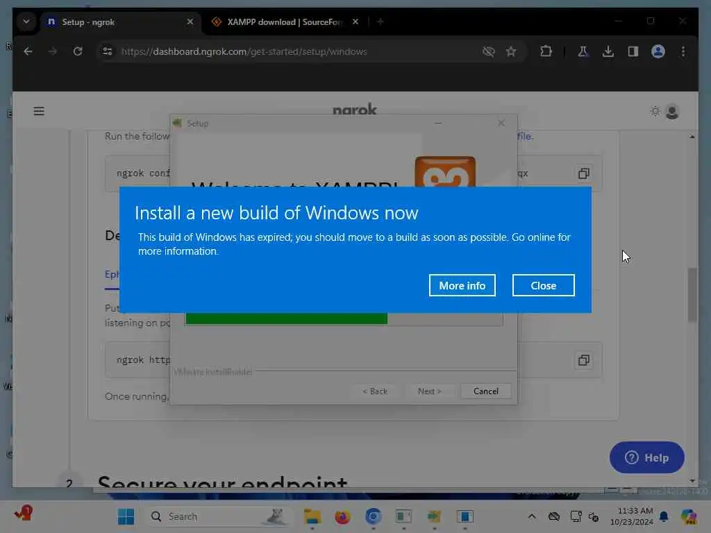Switch to the Setup - ngrok tab
The width and height of the screenshot is (711, 533).
coord(120,22)
